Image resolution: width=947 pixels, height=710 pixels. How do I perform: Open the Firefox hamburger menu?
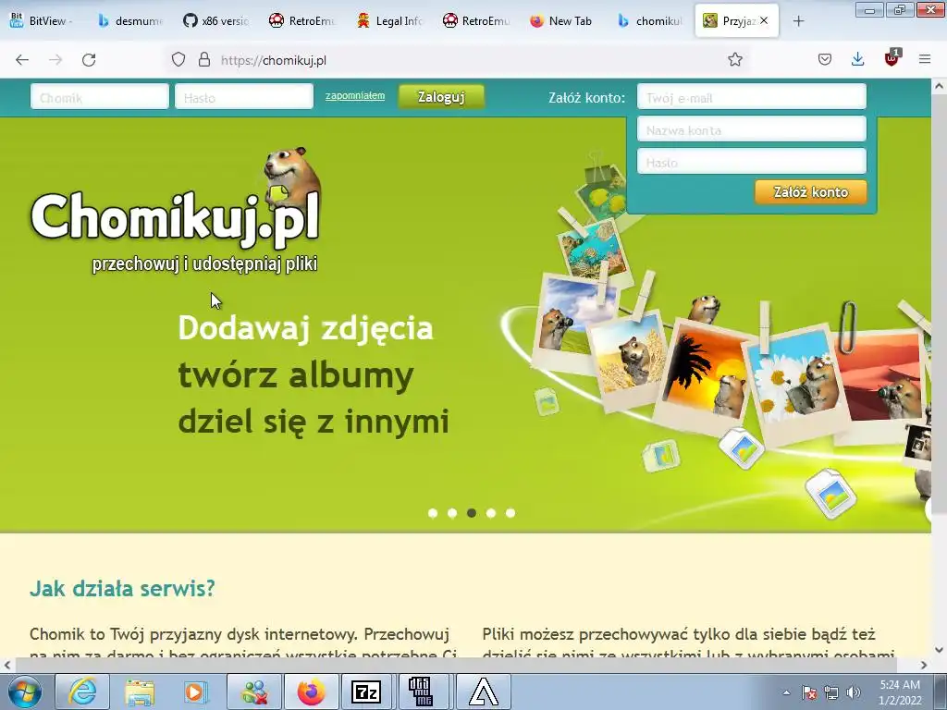tap(925, 60)
